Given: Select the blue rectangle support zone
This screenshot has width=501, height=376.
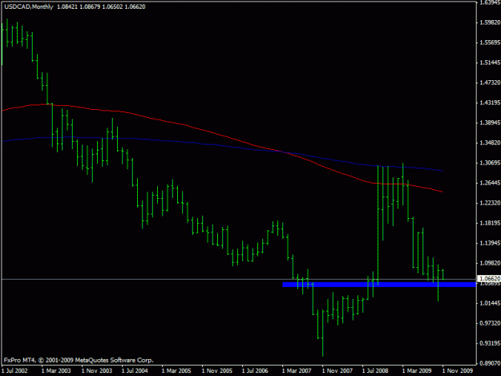Looking at the screenshot, I should pyautogui.click(x=379, y=285).
